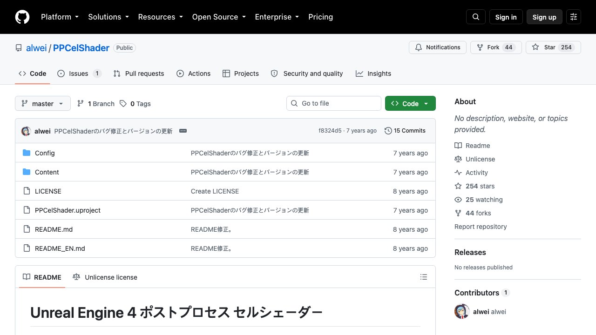Open commit hash f8324d5
This screenshot has height=335, width=596.
330,131
